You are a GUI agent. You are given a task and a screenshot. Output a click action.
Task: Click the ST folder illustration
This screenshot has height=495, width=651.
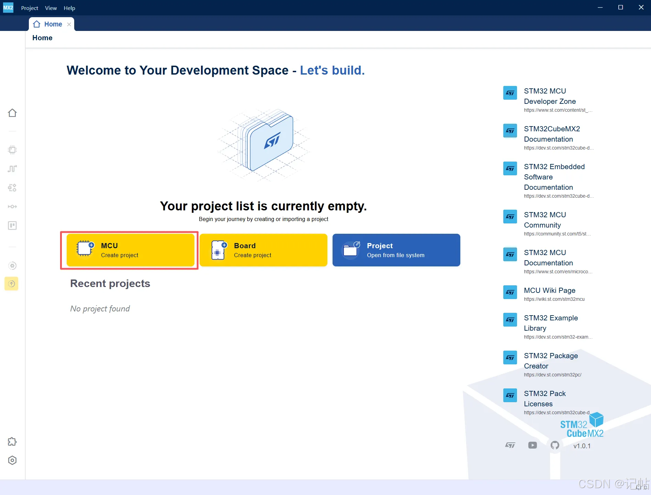pos(264,145)
